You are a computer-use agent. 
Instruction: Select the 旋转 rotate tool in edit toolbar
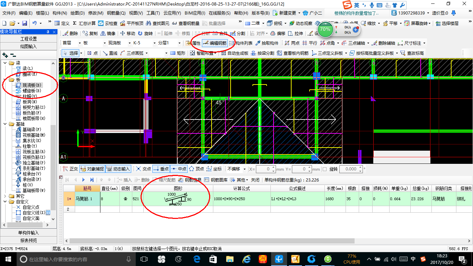point(145,34)
